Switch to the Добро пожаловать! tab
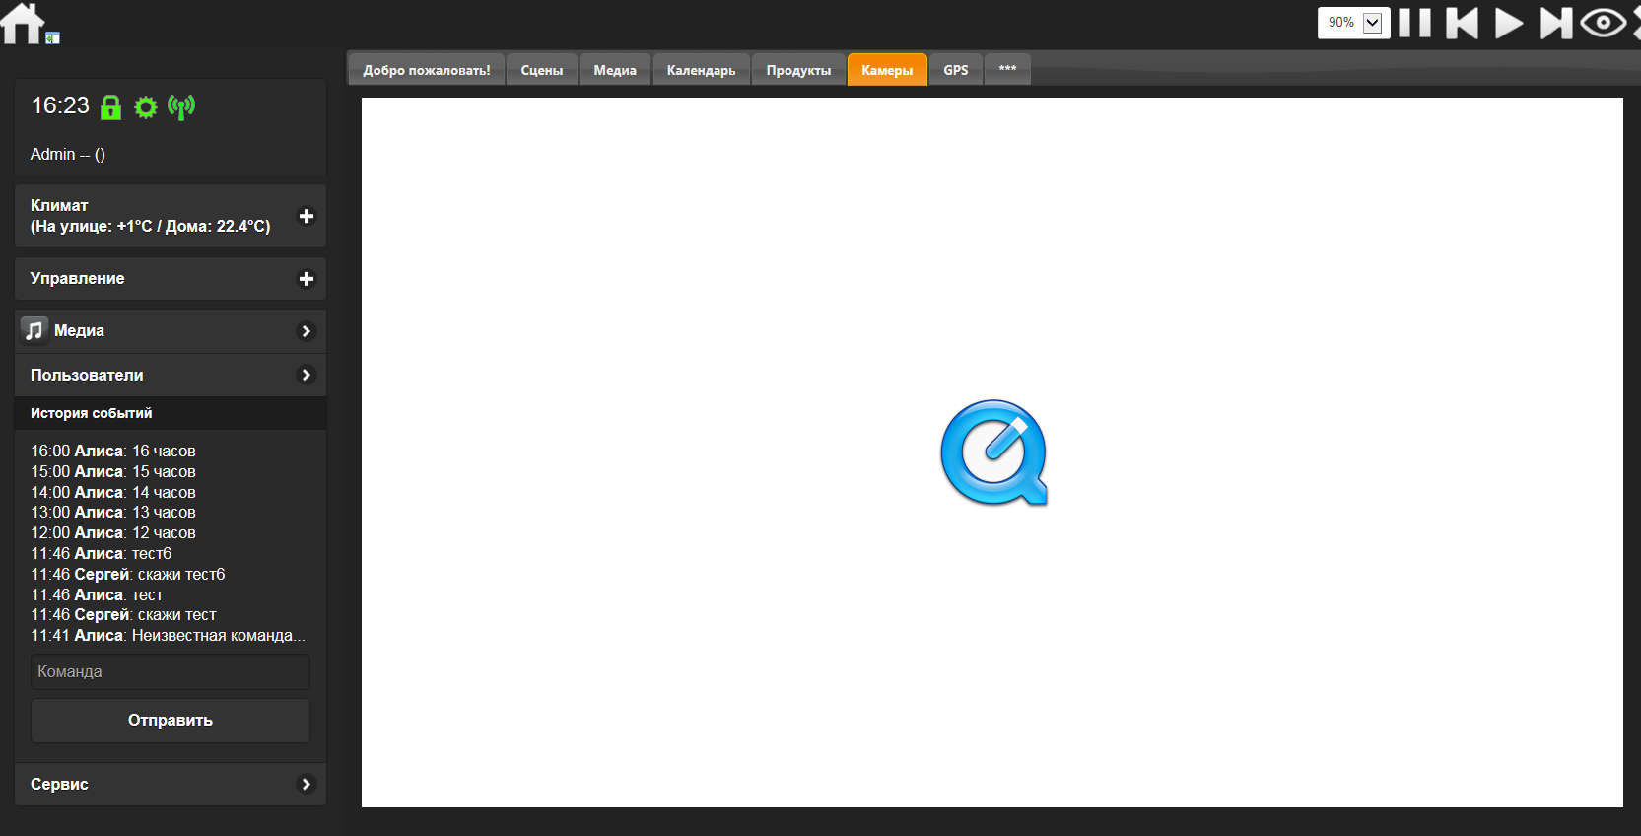 427,70
